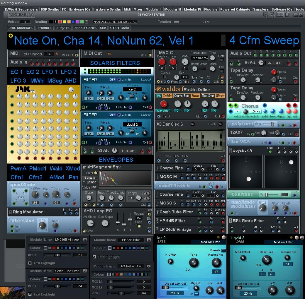Open the Chorus rate control mode selector

[237, 111]
